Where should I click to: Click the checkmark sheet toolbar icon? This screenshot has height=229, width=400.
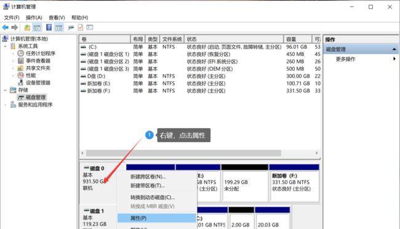[x=81, y=27]
